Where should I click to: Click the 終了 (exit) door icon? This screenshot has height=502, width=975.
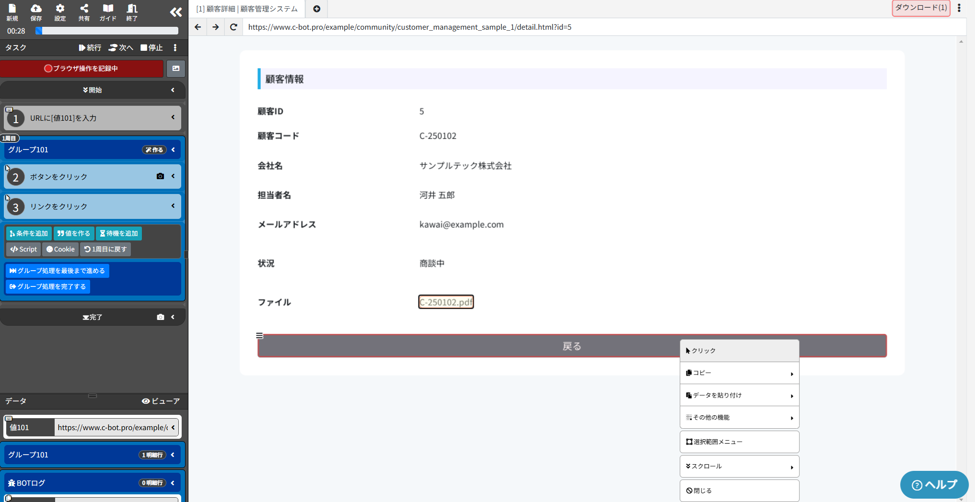(132, 12)
